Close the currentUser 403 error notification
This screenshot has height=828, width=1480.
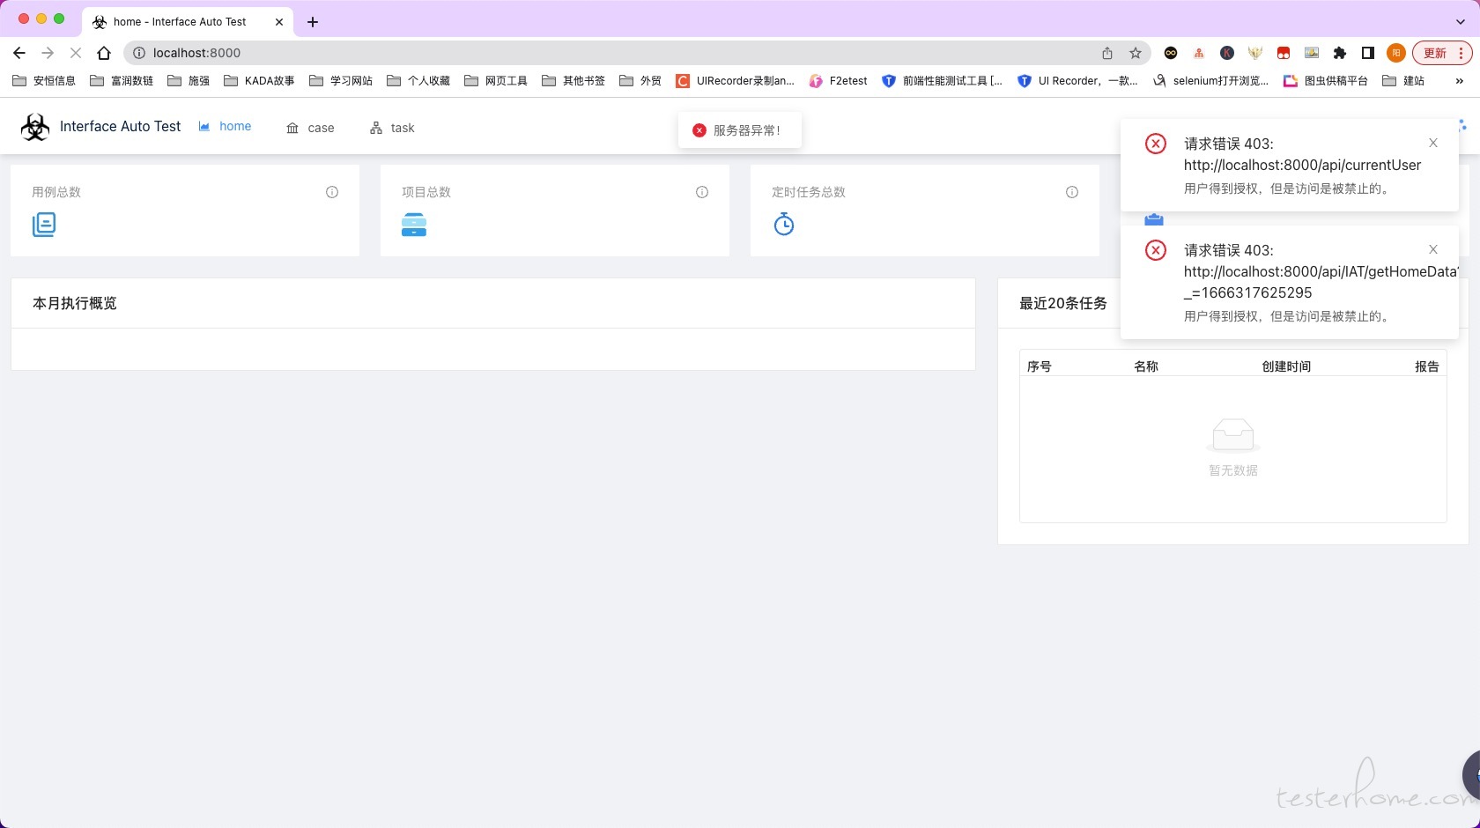click(1433, 143)
